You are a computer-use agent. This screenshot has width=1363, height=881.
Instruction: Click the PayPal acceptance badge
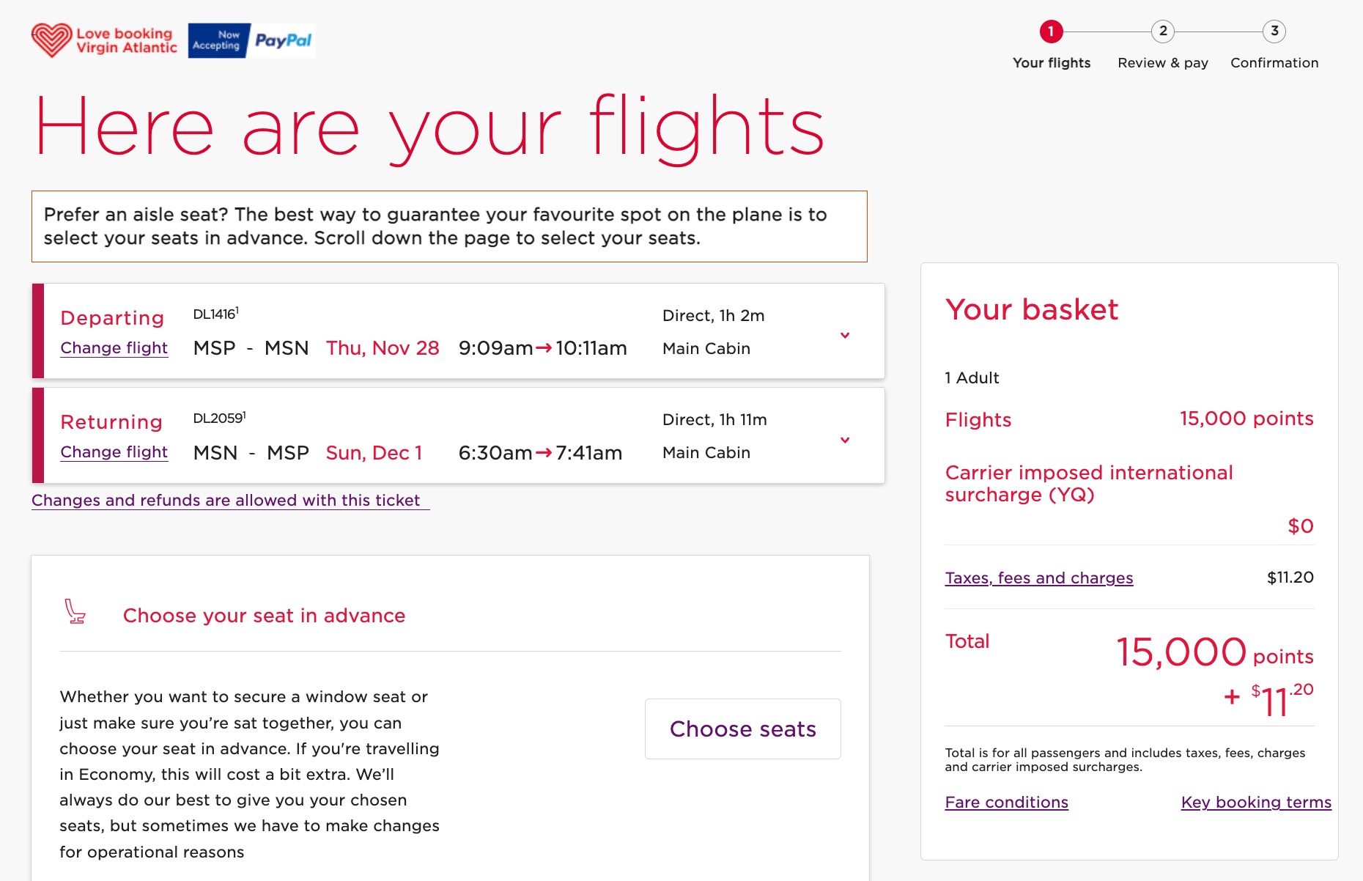(x=250, y=40)
